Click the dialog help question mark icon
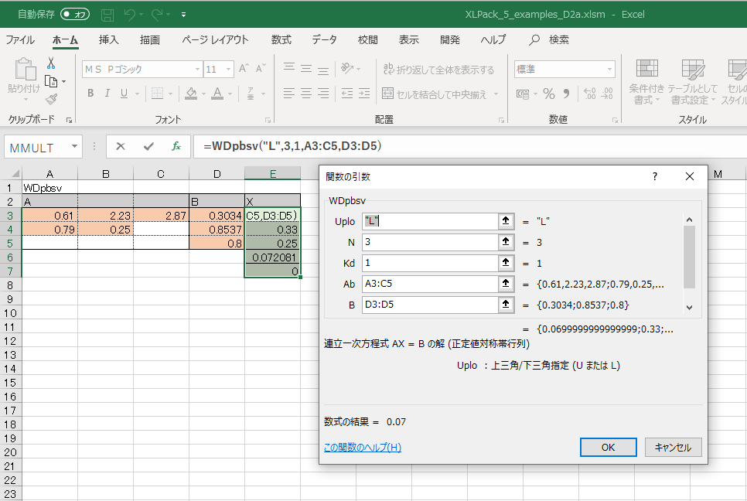 click(655, 176)
